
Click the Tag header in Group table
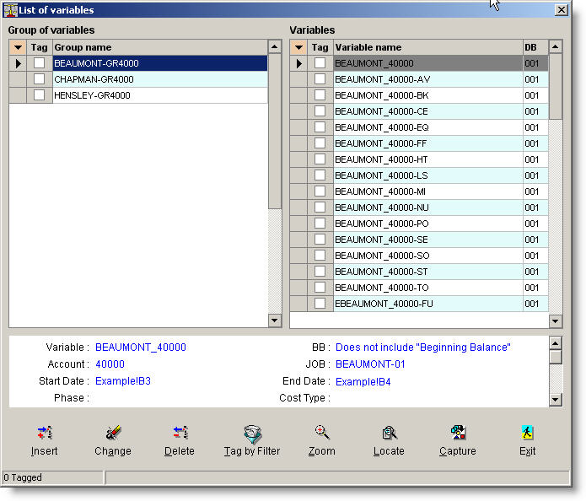tap(40, 47)
